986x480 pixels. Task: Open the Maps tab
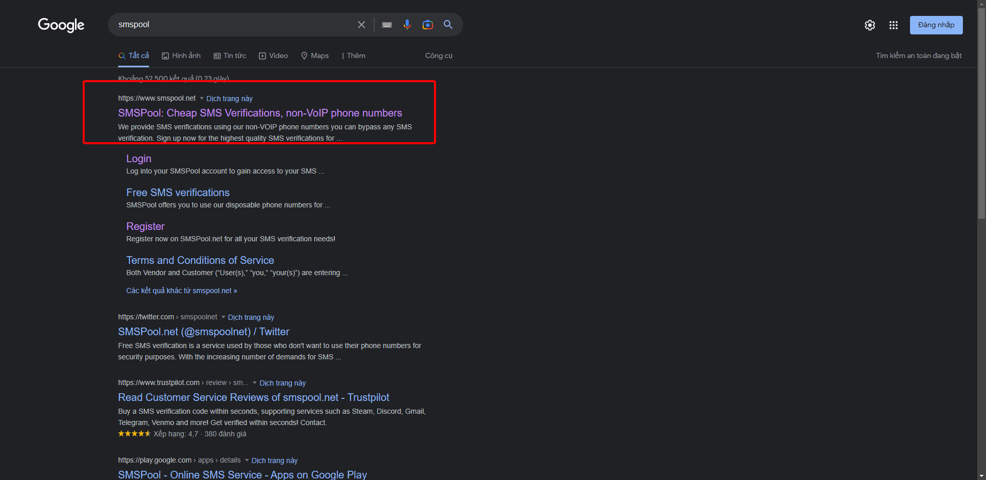(x=315, y=55)
